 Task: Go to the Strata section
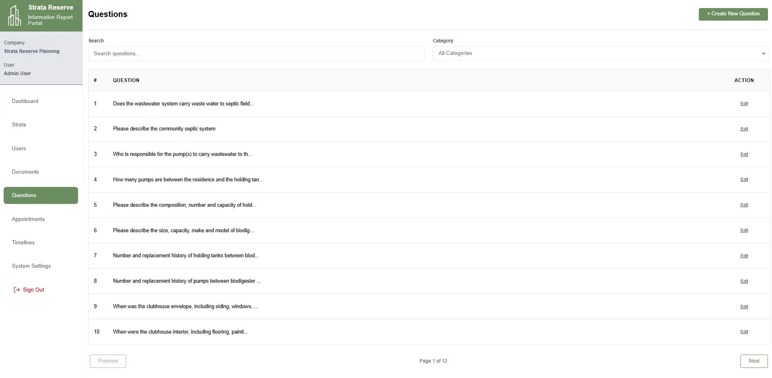pos(19,124)
